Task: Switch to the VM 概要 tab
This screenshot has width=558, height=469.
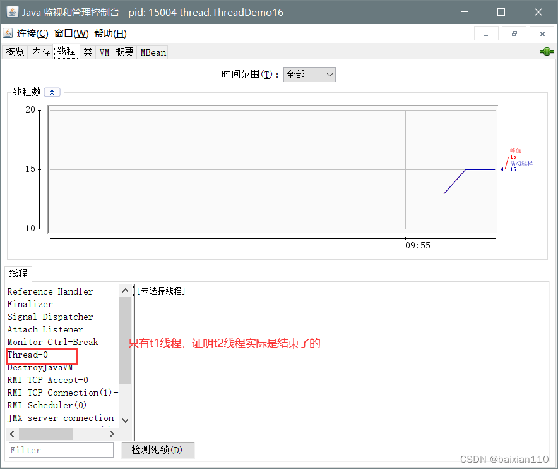Action: [x=116, y=52]
